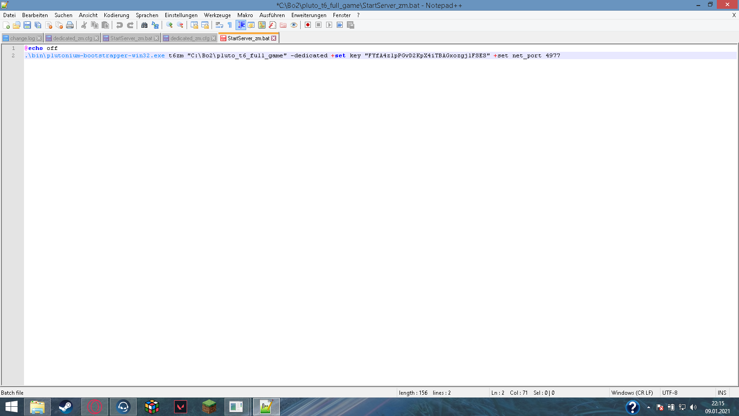
Task: Open the Fenster menu
Action: [x=342, y=15]
